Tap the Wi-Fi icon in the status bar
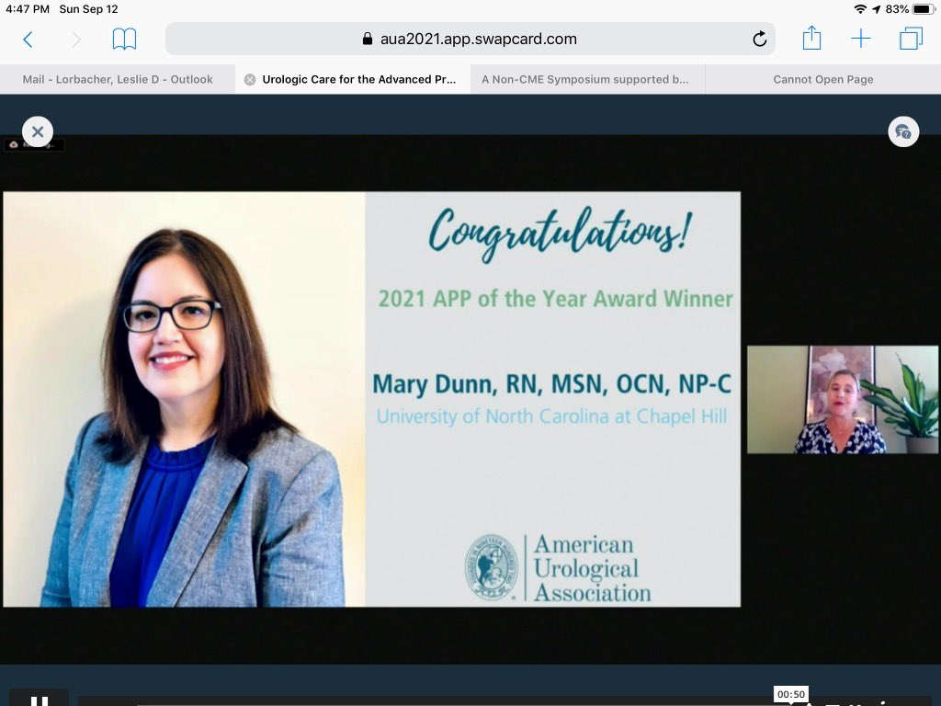Screen dimensions: 941x706 (x=860, y=9)
